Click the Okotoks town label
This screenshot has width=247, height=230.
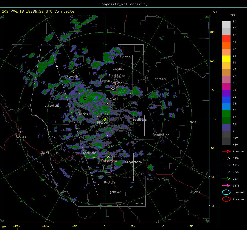pos(110,182)
